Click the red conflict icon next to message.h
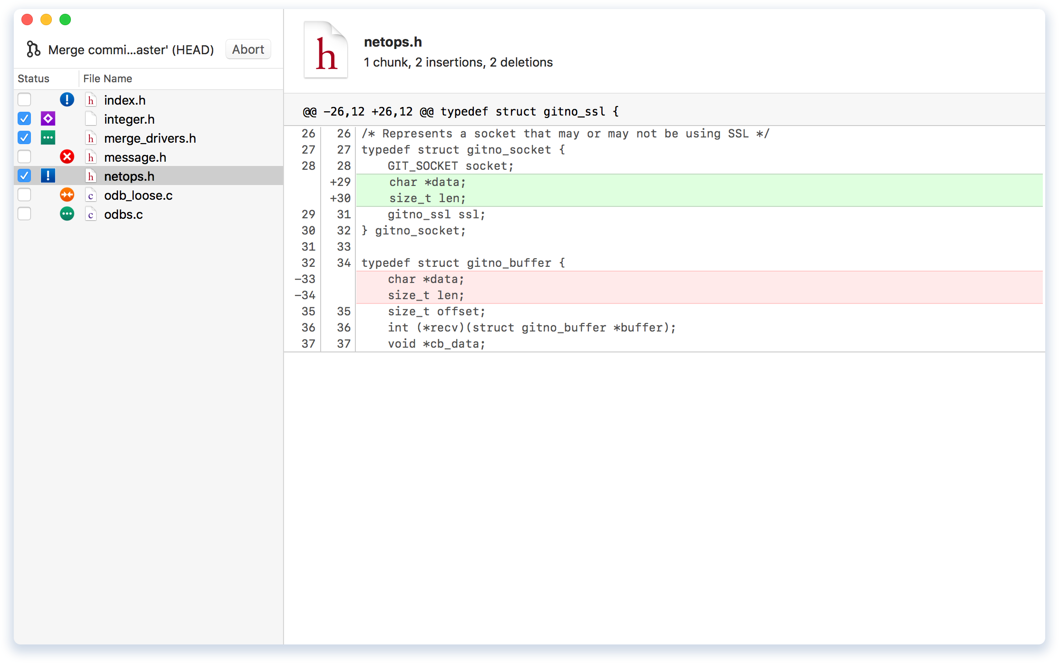Image resolution: width=1059 pixels, height=663 pixels. tap(67, 157)
